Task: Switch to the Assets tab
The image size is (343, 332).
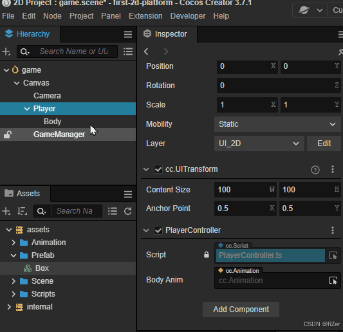Action: coord(25,194)
